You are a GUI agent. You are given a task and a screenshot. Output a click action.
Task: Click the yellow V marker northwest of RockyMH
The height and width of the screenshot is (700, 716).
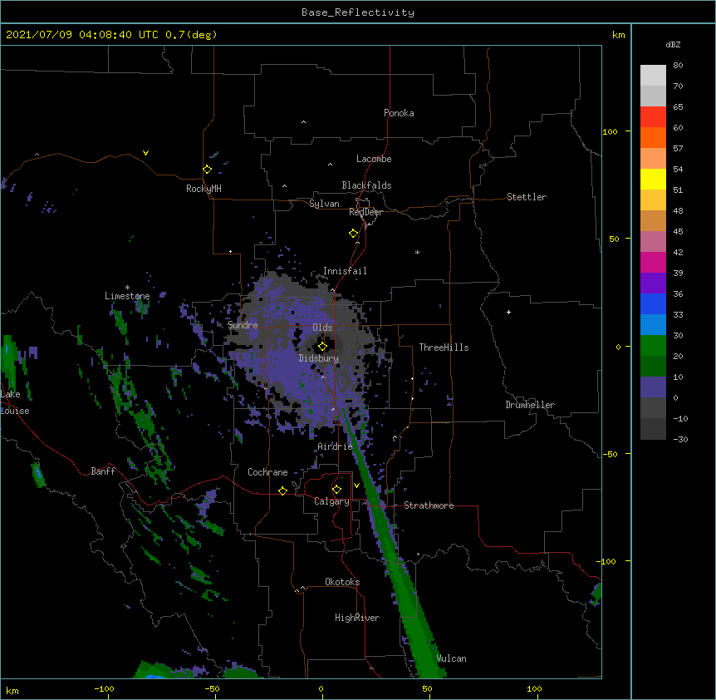(x=145, y=153)
